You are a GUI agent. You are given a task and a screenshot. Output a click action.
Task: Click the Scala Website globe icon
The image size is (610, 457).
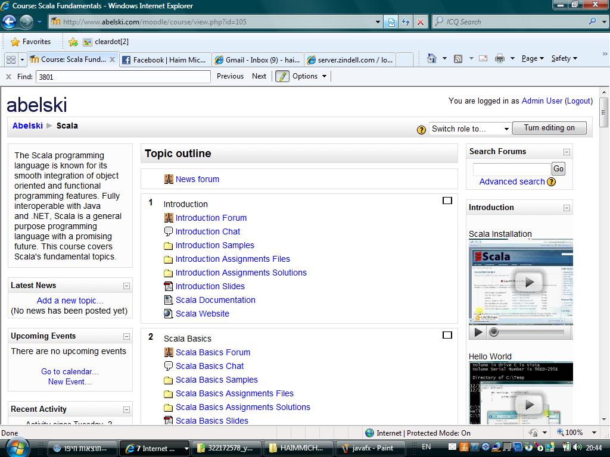(x=169, y=314)
